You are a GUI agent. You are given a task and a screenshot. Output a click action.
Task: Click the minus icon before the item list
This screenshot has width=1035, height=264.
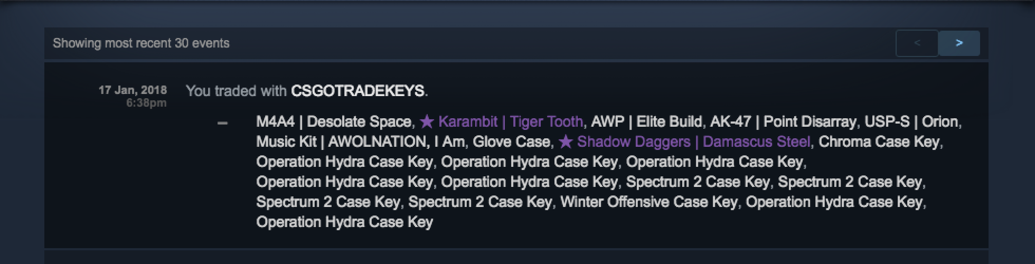pyautogui.click(x=223, y=123)
